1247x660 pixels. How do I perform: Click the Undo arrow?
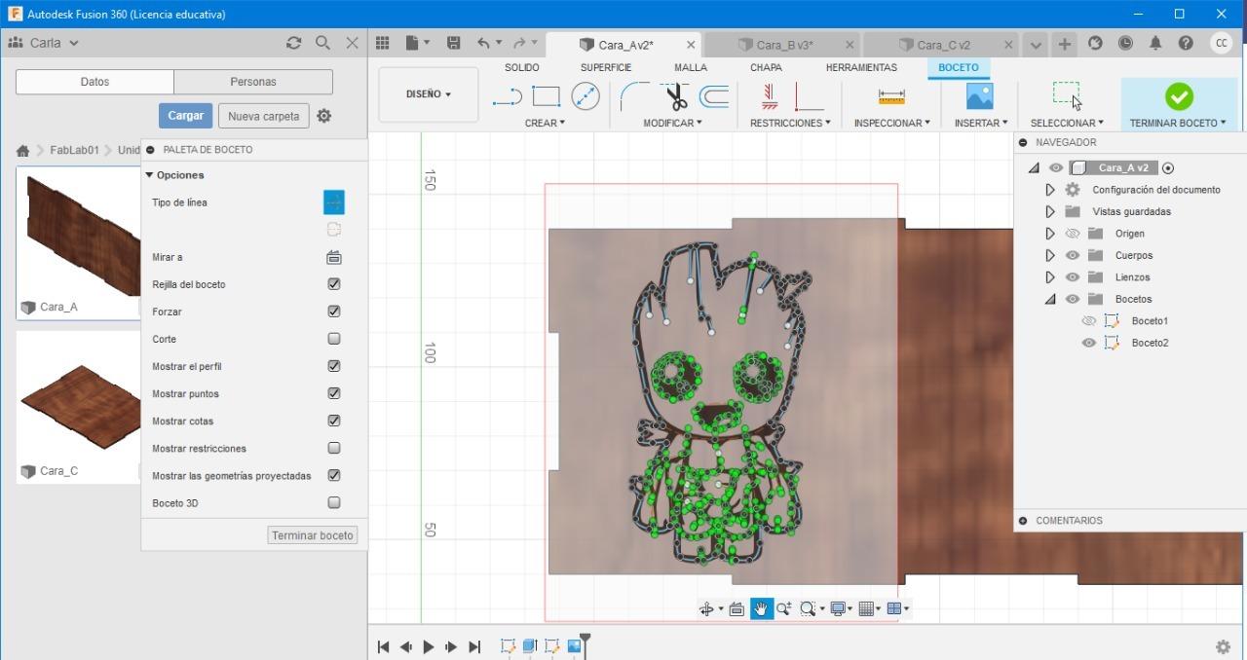coord(483,43)
